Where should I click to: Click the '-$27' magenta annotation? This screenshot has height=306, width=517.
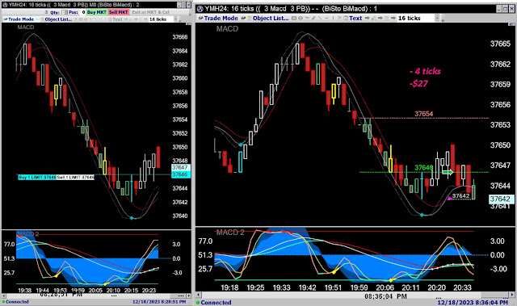pos(418,84)
